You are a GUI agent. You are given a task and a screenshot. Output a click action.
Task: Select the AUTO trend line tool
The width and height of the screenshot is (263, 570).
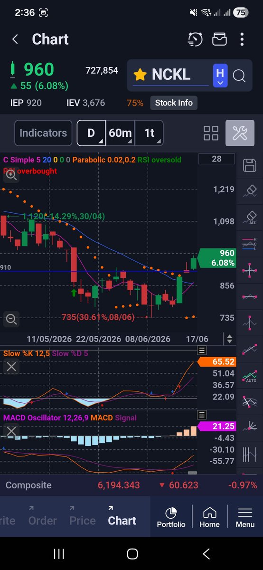[249, 376]
